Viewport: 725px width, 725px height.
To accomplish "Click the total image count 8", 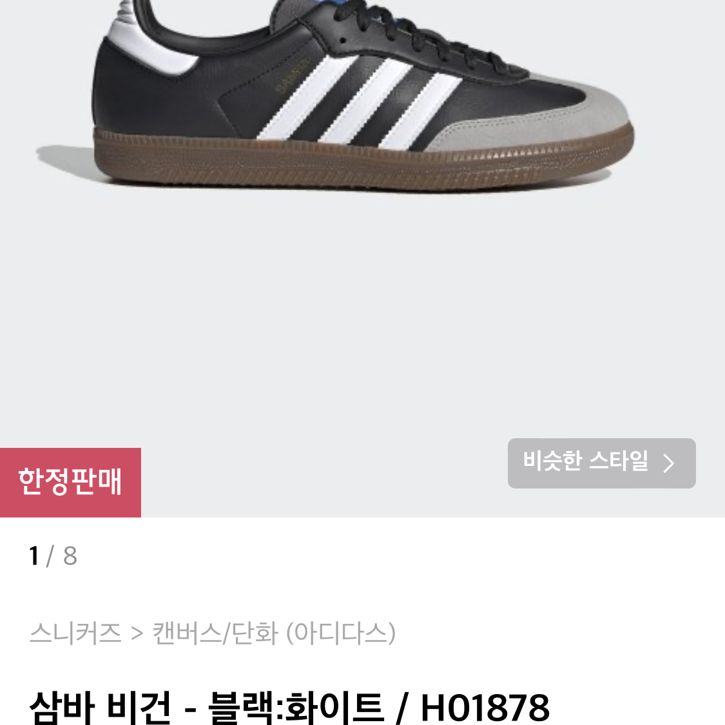I will (x=70, y=556).
